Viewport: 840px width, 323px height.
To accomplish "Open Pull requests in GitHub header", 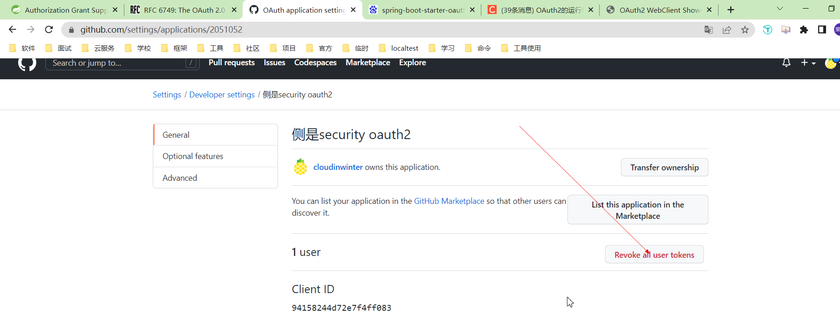I will [x=232, y=63].
